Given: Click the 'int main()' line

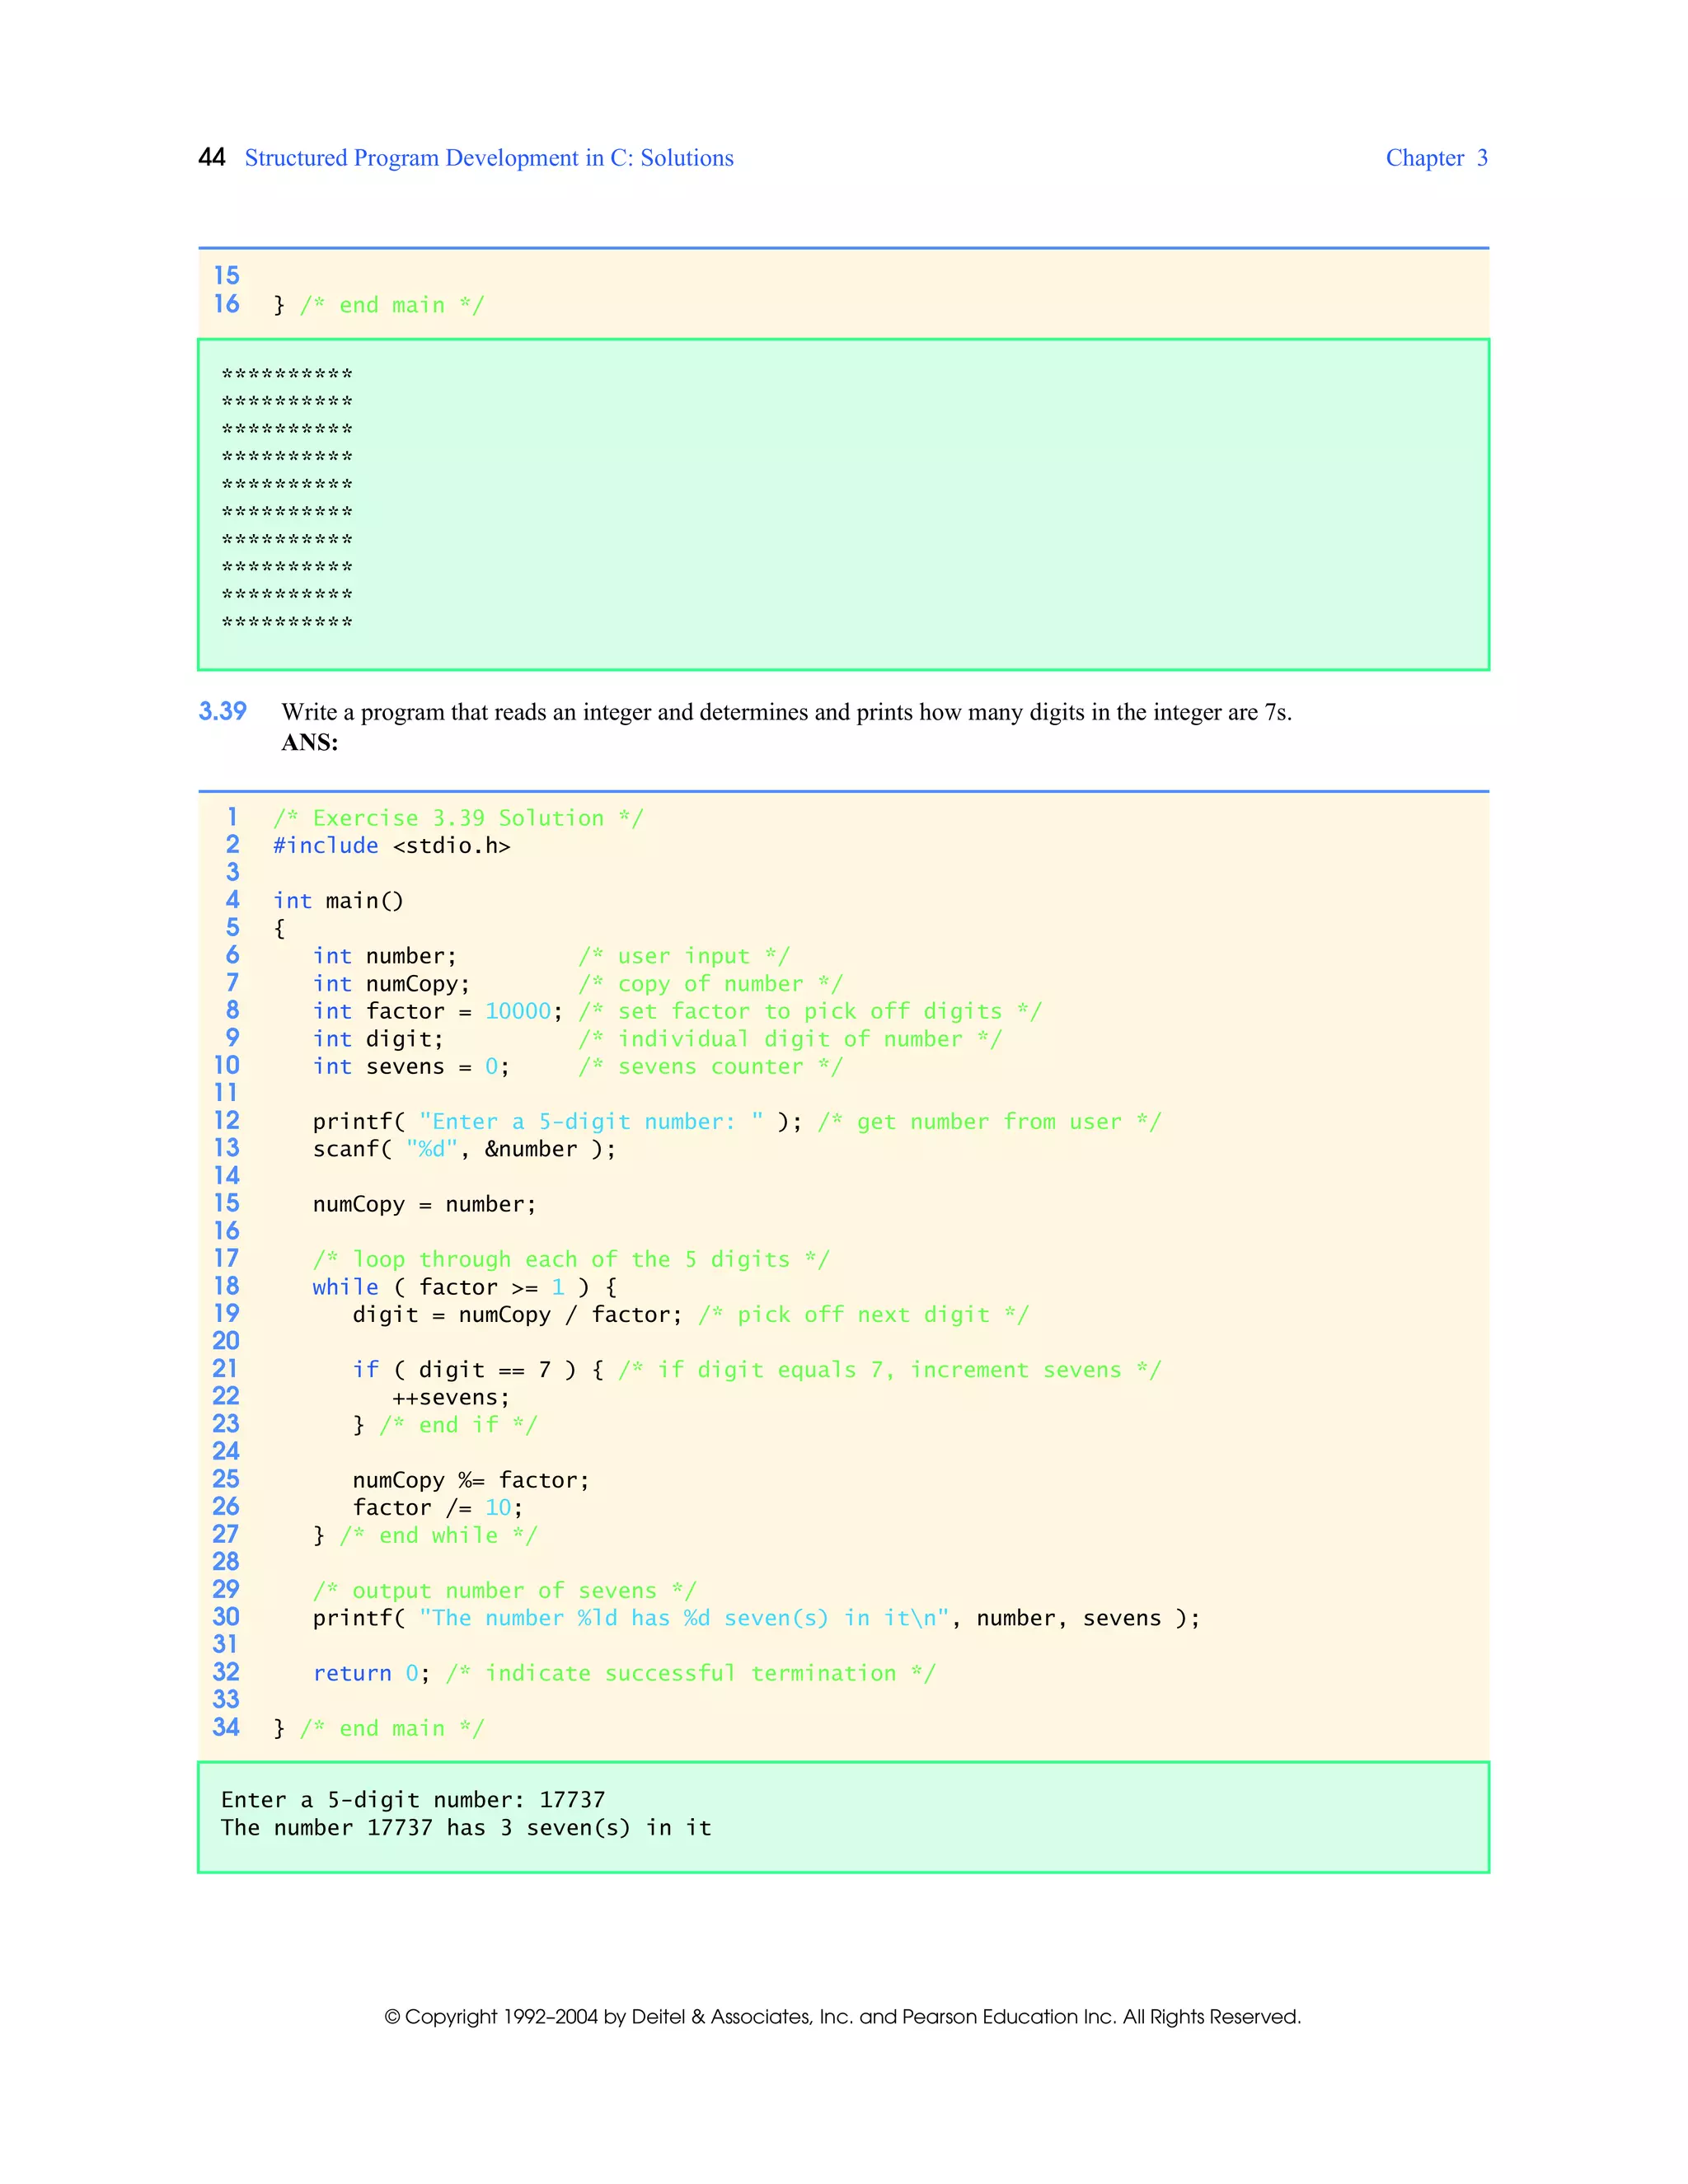Looking at the screenshot, I should pyautogui.click(x=338, y=901).
